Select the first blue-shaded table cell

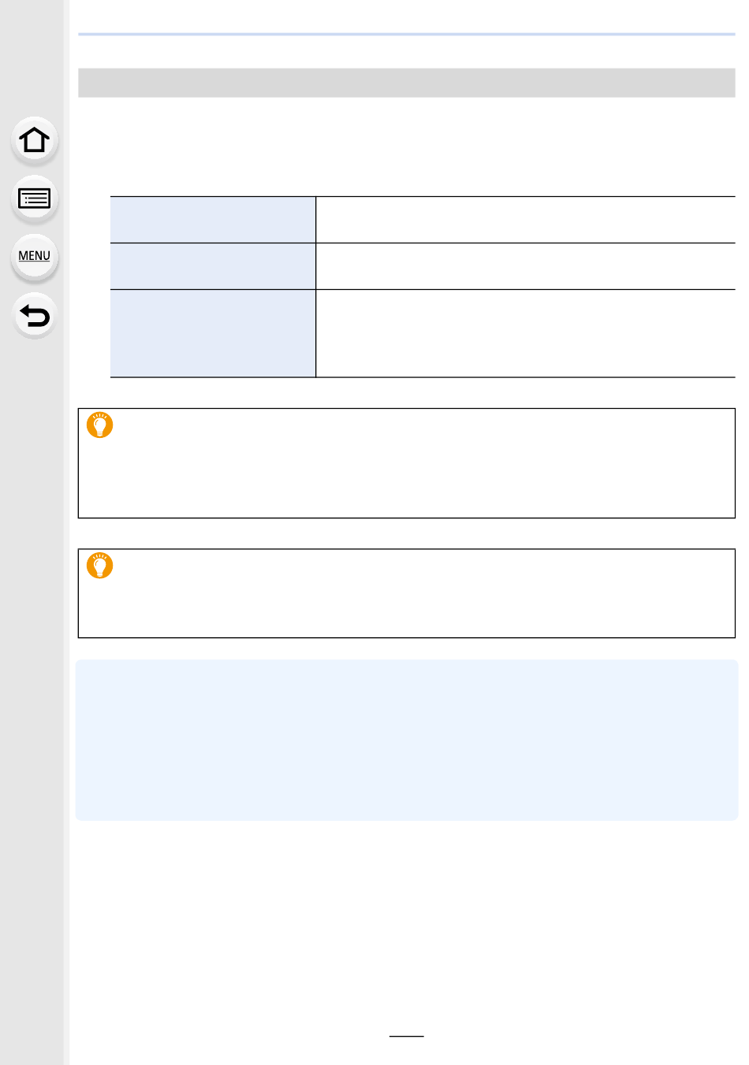pyautogui.click(x=213, y=220)
